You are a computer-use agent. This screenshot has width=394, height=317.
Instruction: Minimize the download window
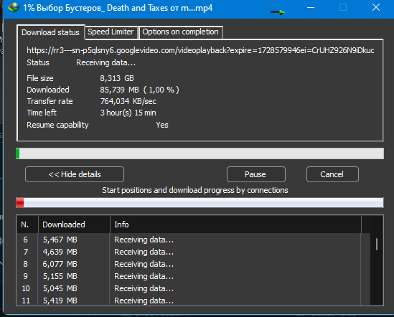[311, 8]
